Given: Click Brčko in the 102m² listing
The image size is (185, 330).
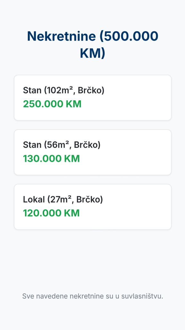Looking at the screenshot, I should coord(91,91).
